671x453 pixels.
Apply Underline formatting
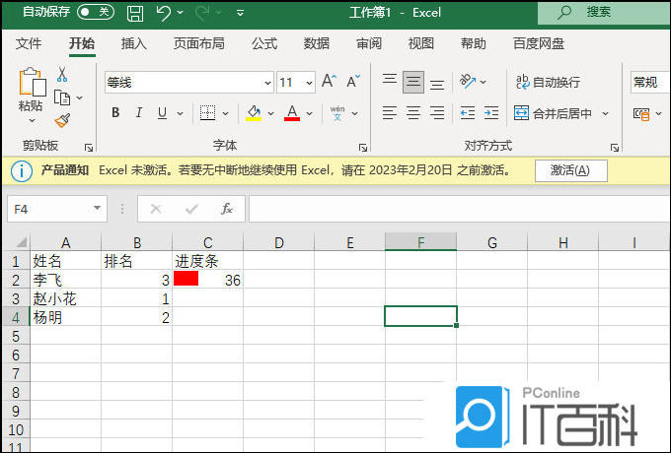coord(162,112)
